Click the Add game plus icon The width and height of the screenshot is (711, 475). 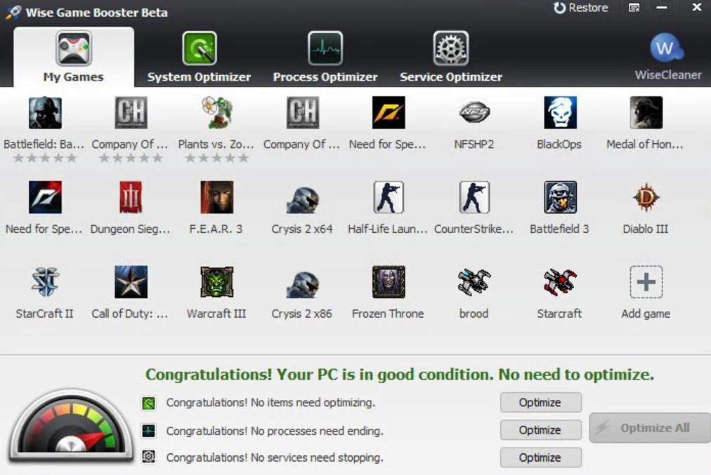tap(646, 282)
